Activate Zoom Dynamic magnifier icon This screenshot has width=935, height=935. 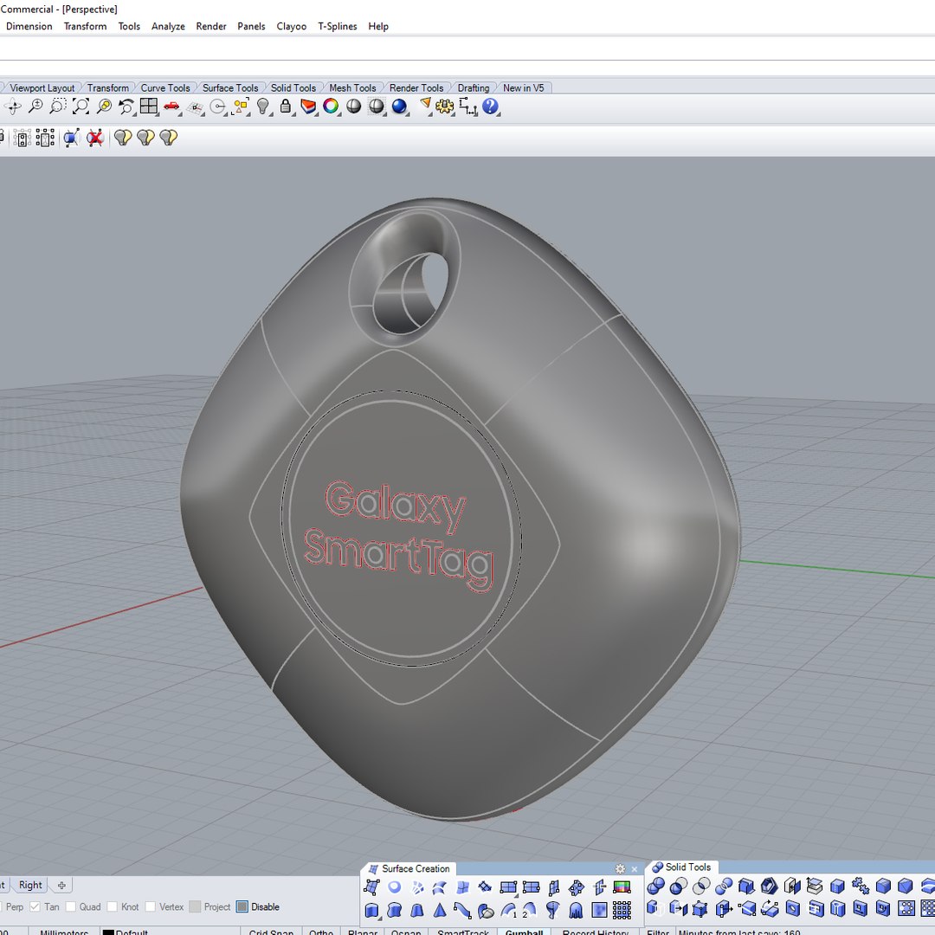pyautogui.click(x=35, y=106)
